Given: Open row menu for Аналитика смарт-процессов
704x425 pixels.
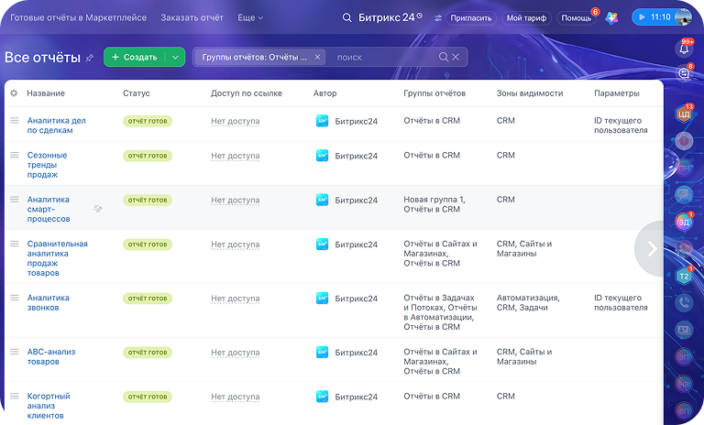Looking at the screenshot, I should tap(15, 200).
